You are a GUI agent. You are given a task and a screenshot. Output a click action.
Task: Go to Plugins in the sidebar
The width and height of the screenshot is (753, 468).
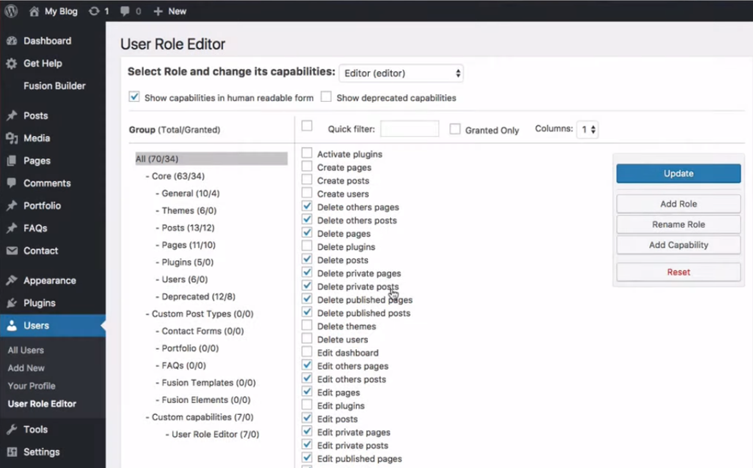[39, 303]
